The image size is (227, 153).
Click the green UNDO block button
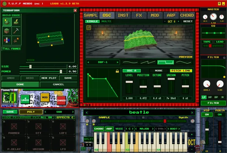pyautogui.click(x=25, y=99)
